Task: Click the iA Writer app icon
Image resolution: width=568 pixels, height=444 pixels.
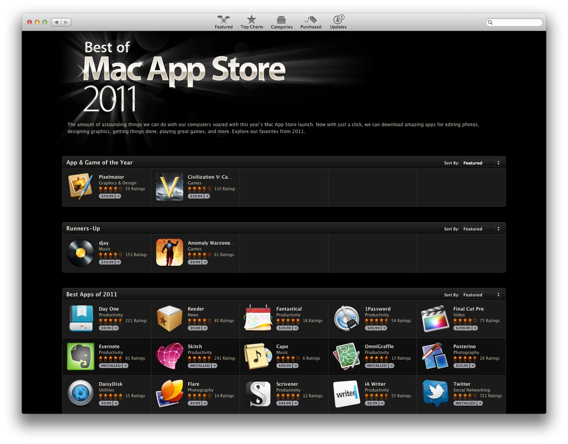Action: (x=346, y=394)
